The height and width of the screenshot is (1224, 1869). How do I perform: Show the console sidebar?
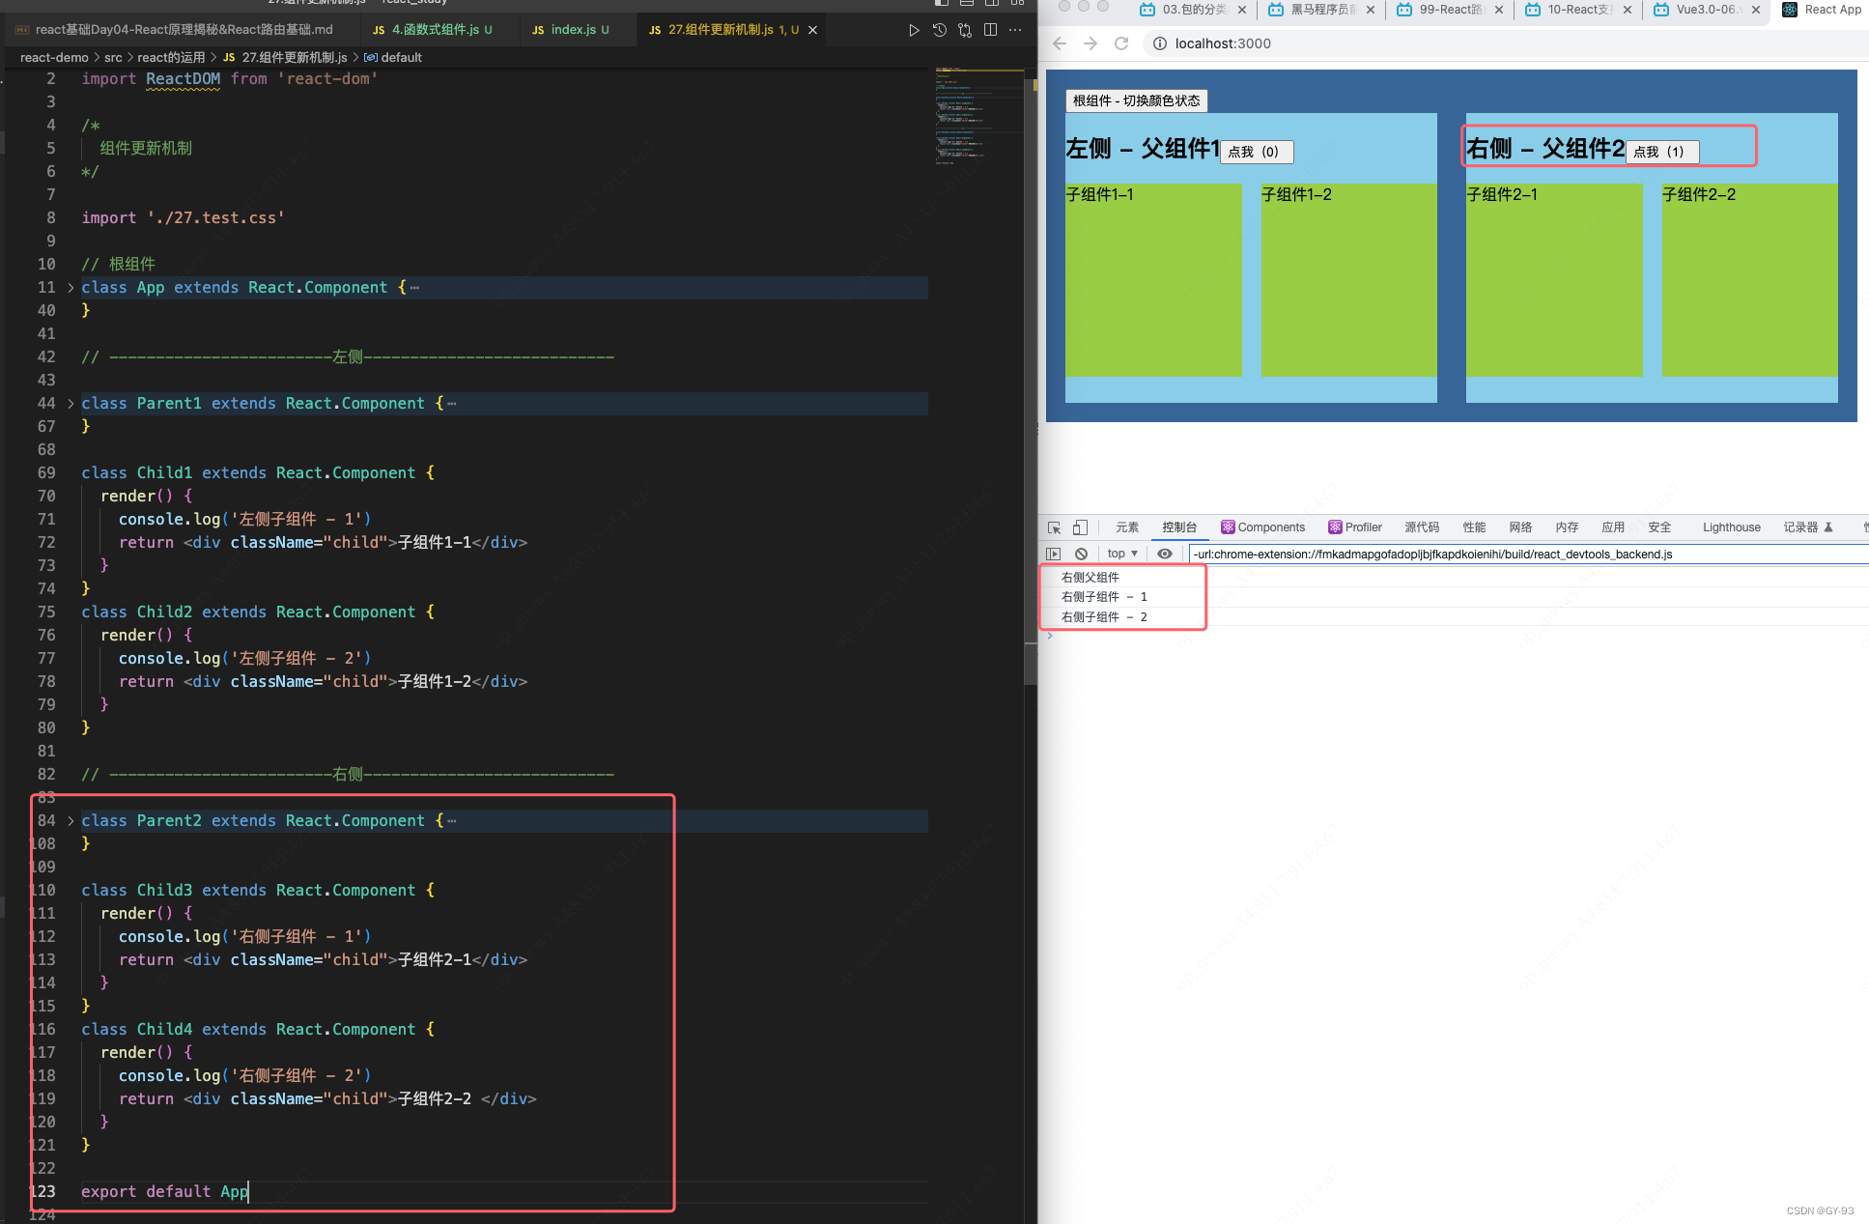click(1054, 554)
